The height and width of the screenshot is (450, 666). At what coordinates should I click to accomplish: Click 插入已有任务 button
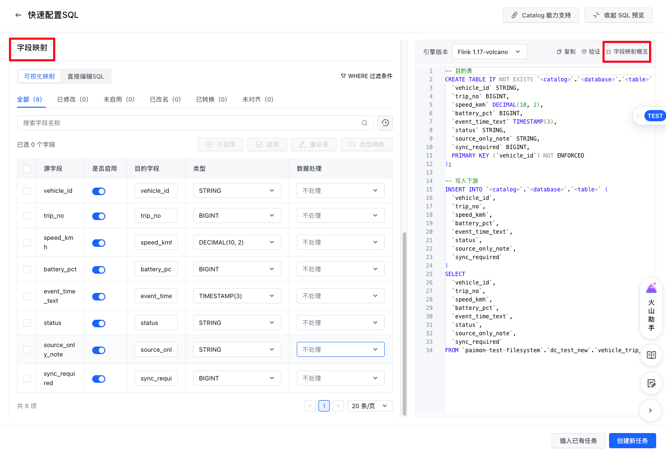pyautogui.click(x=579, y=441)
